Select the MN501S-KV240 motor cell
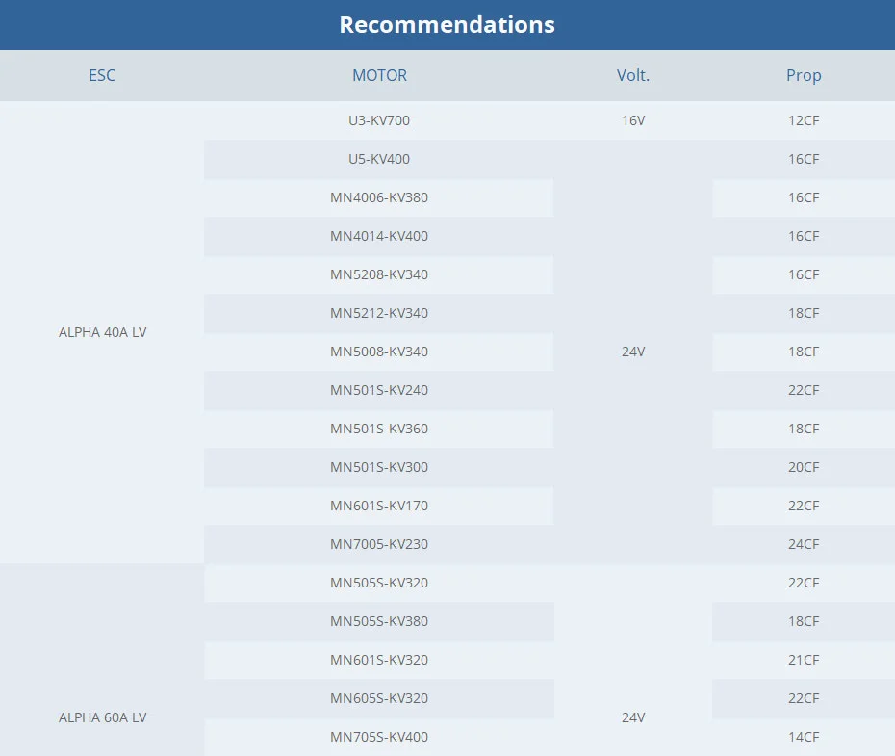Viewport: 895px width, 756px height. [379, 390]
